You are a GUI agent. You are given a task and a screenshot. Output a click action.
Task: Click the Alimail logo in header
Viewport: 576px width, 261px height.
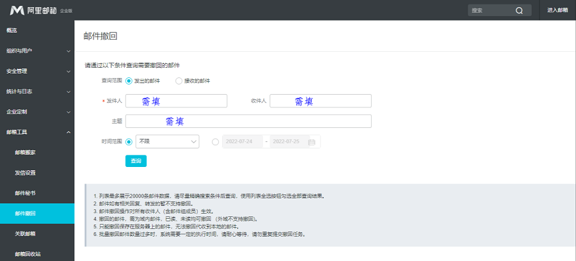(x=33, y=11)
